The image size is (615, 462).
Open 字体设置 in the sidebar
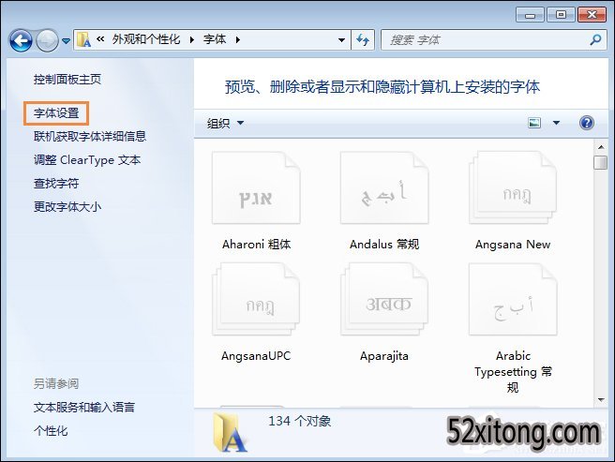(x=56, y=113)
